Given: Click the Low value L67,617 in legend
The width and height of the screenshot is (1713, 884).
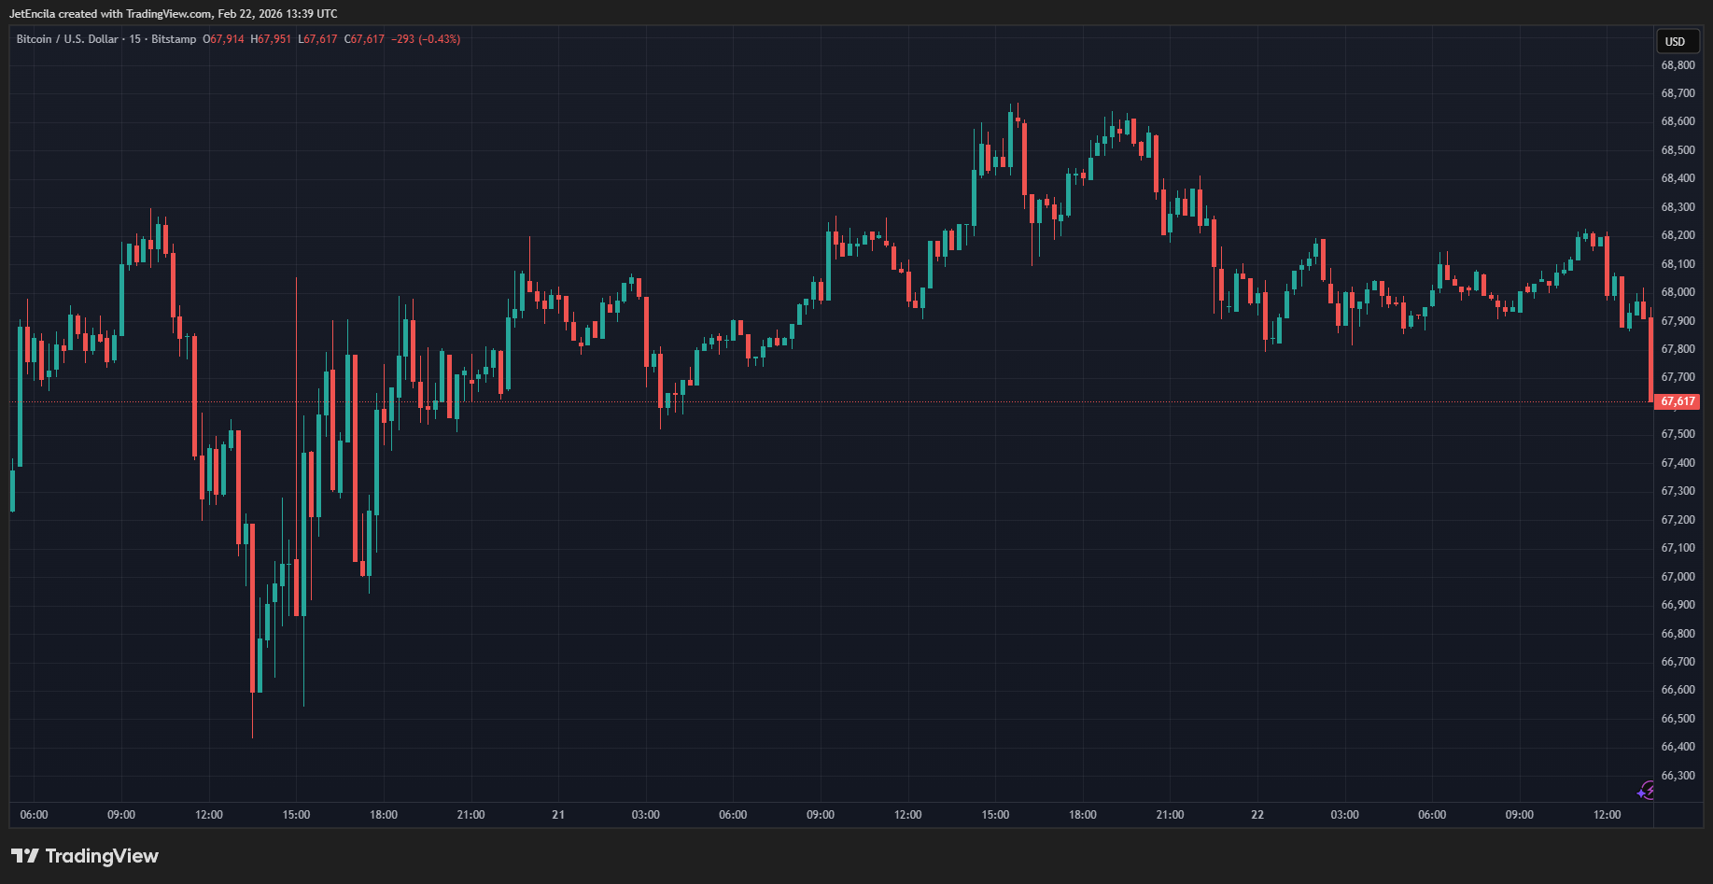Looking at the screenshot, I should tap(317, 39).
